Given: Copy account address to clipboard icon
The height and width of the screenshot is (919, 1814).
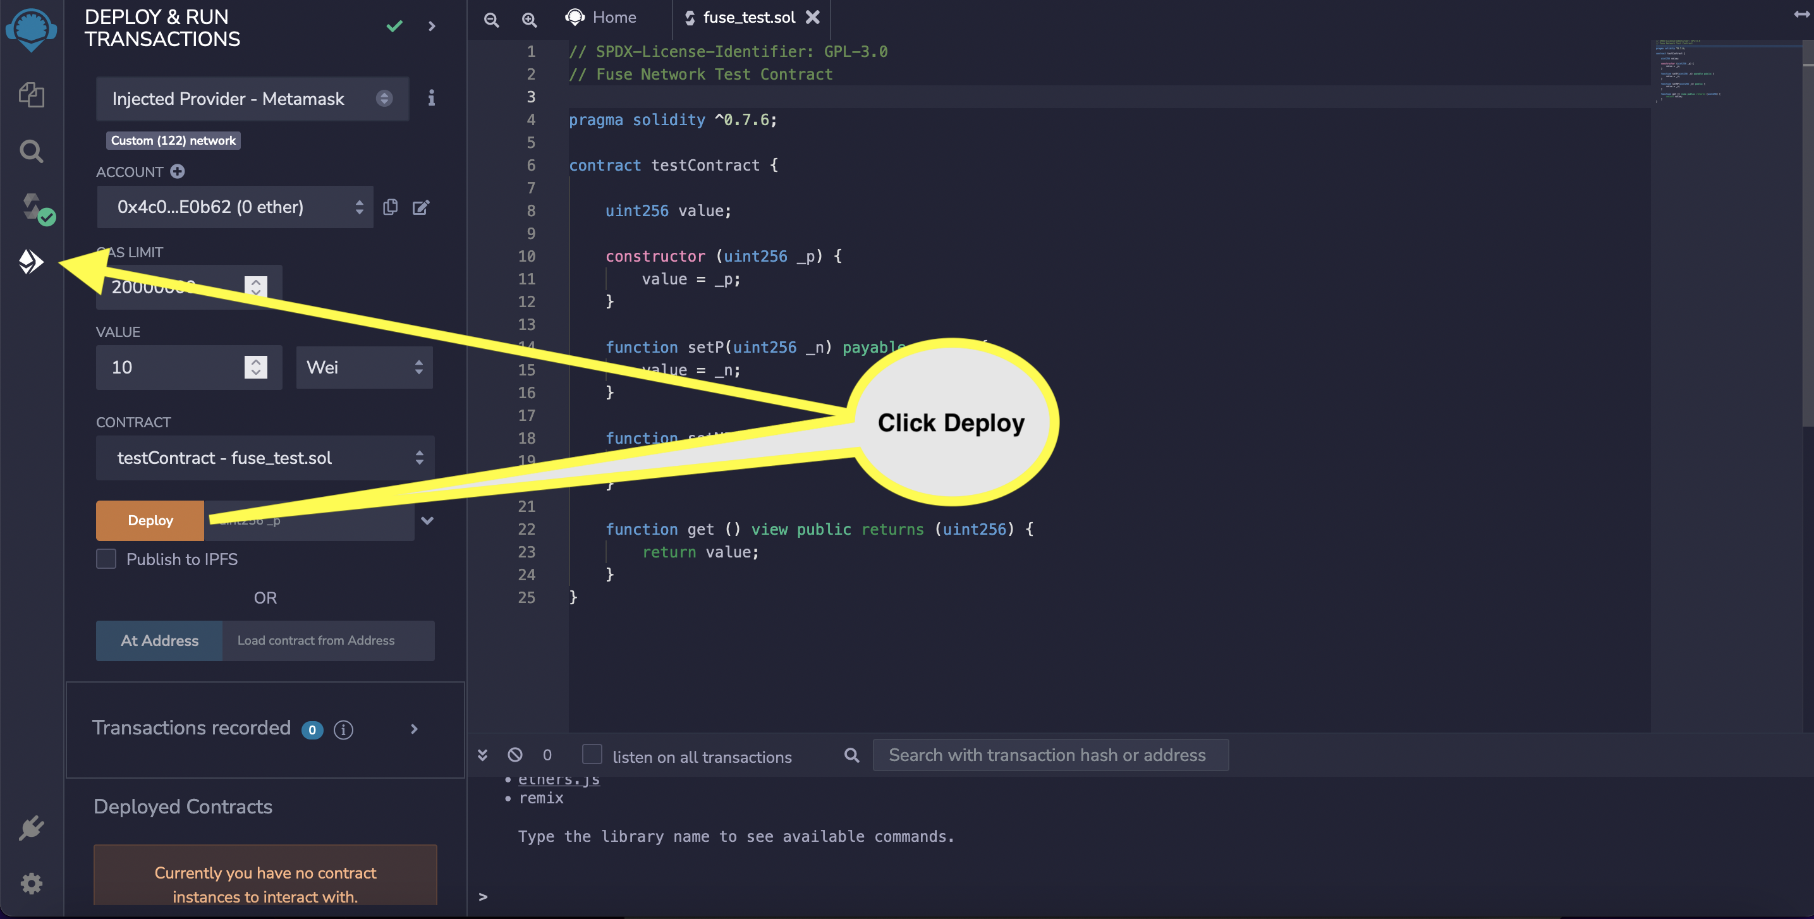Looking at the screenshot, I should coord(390,207).
